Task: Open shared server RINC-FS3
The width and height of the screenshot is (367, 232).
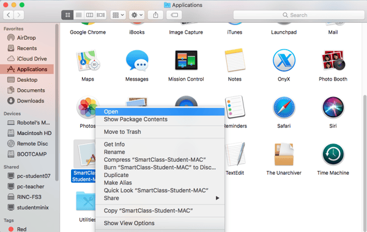Action: (x=27, y=197)
